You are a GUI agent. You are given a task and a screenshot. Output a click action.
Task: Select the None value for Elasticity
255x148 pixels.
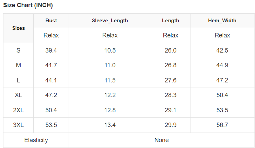(x=161, y=140)
